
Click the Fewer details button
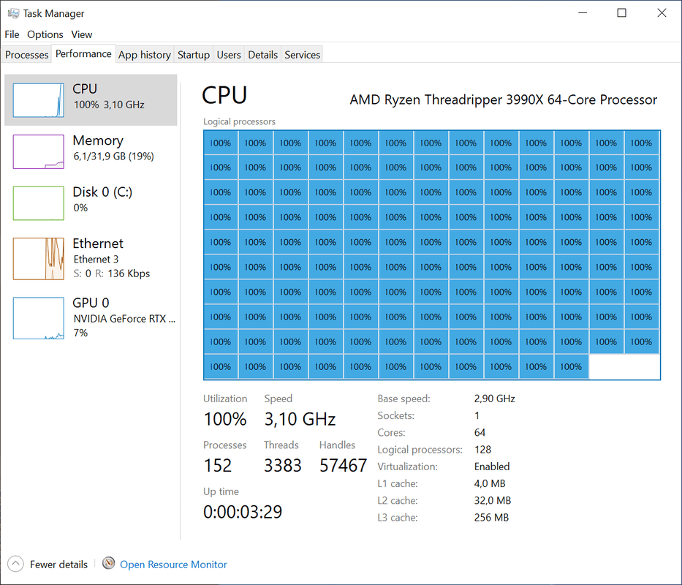[58, 564]
